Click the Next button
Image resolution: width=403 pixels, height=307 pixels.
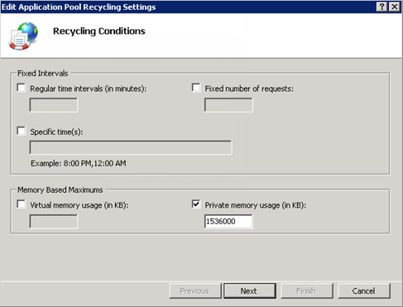250,291
